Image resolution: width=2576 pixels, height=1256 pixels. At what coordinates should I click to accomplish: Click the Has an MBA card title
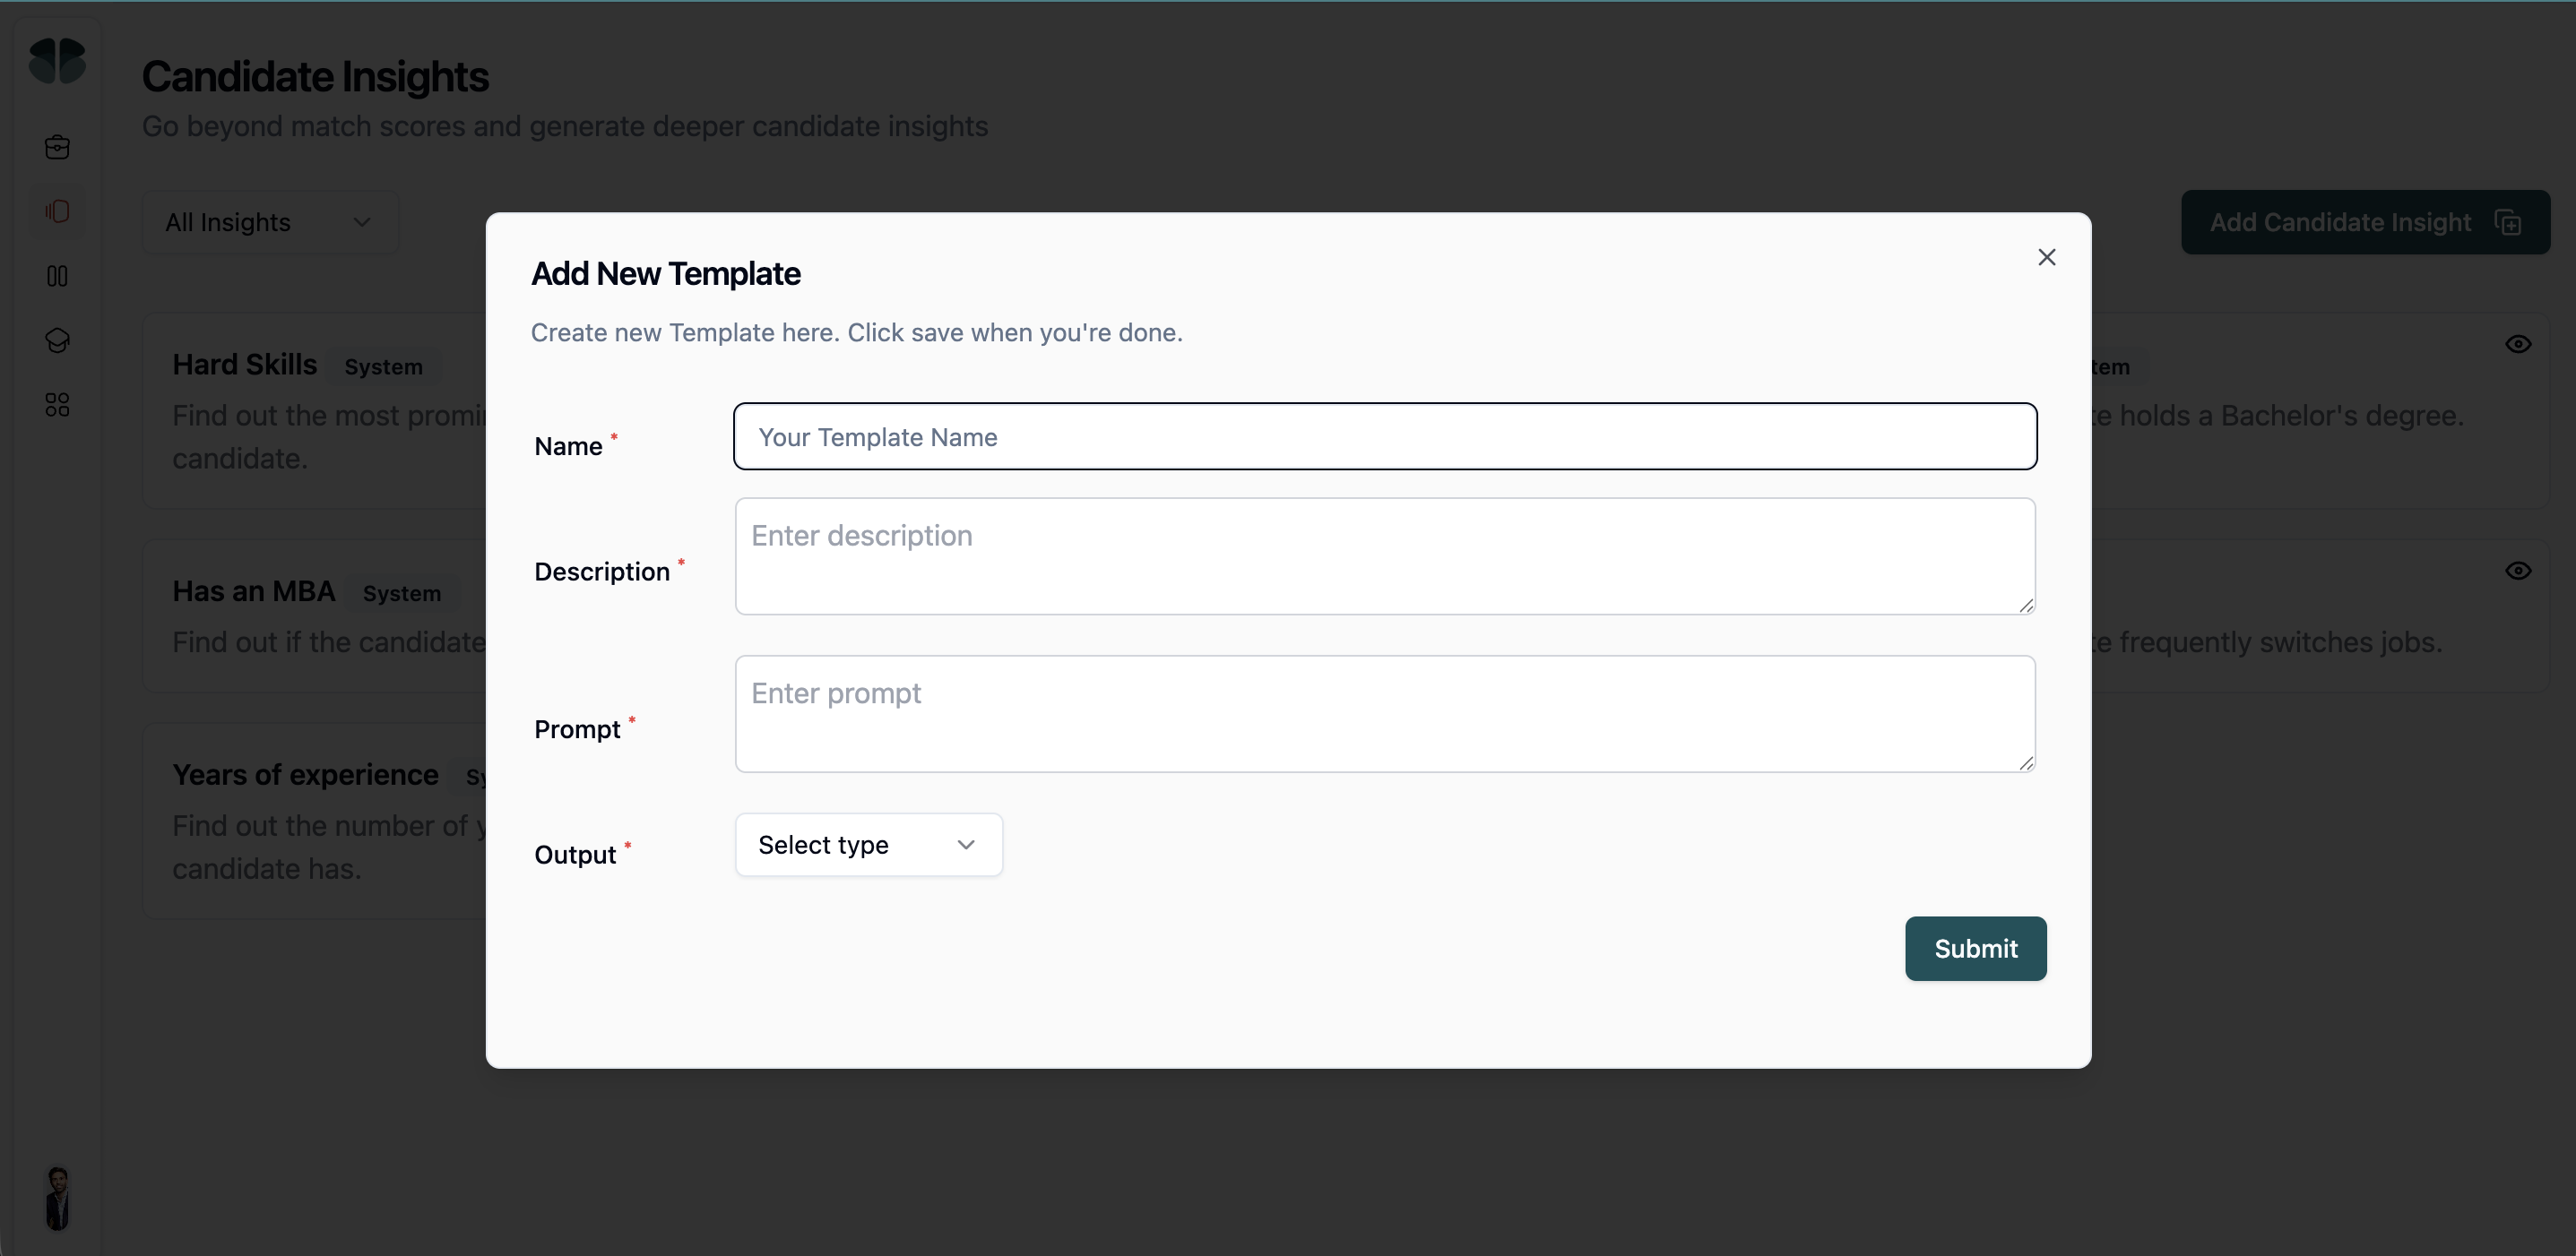[253, 591]
